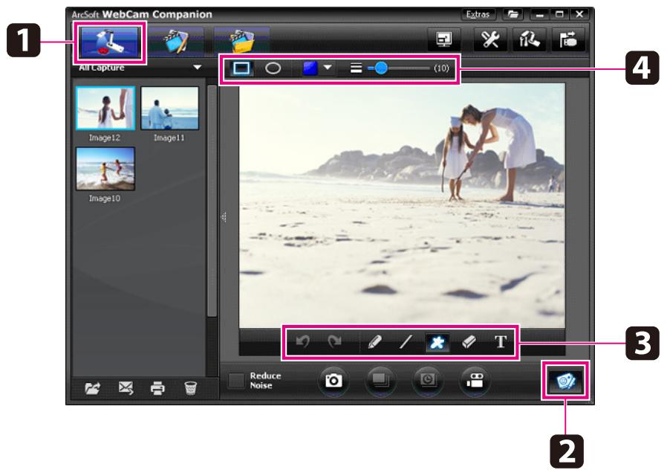Click the folder icon next to Extras
Screen dimensions: 667x470
tap(513, 14)
